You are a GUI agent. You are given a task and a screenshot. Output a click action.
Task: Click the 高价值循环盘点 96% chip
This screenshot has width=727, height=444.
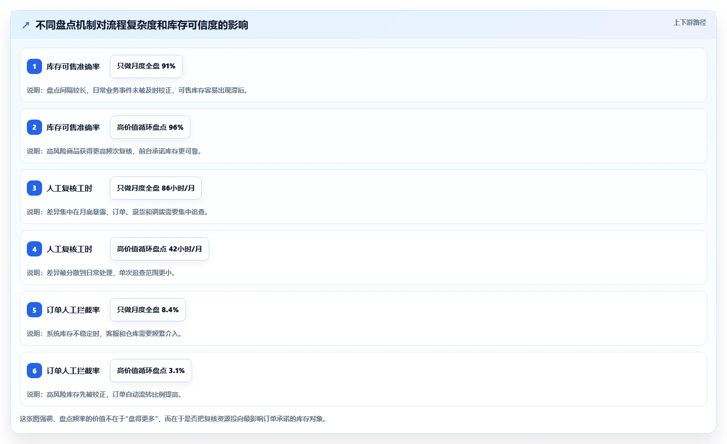click(x=150, y=127)
